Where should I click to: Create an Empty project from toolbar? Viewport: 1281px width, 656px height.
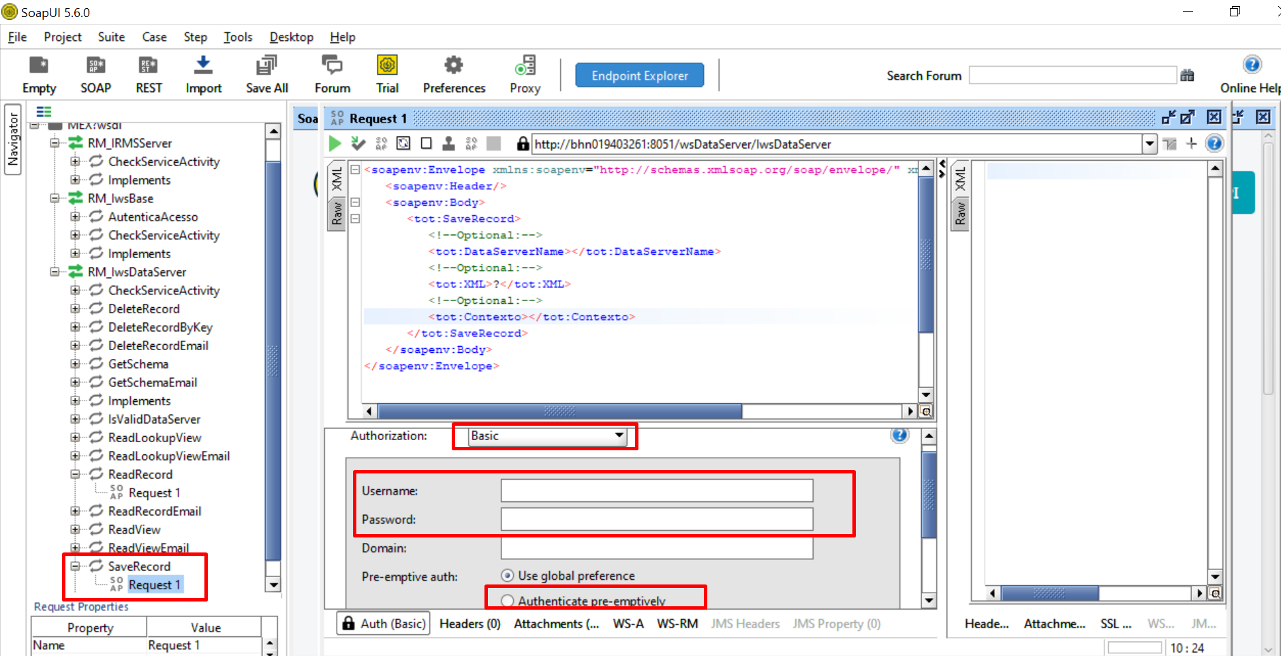tap(39, 74)
